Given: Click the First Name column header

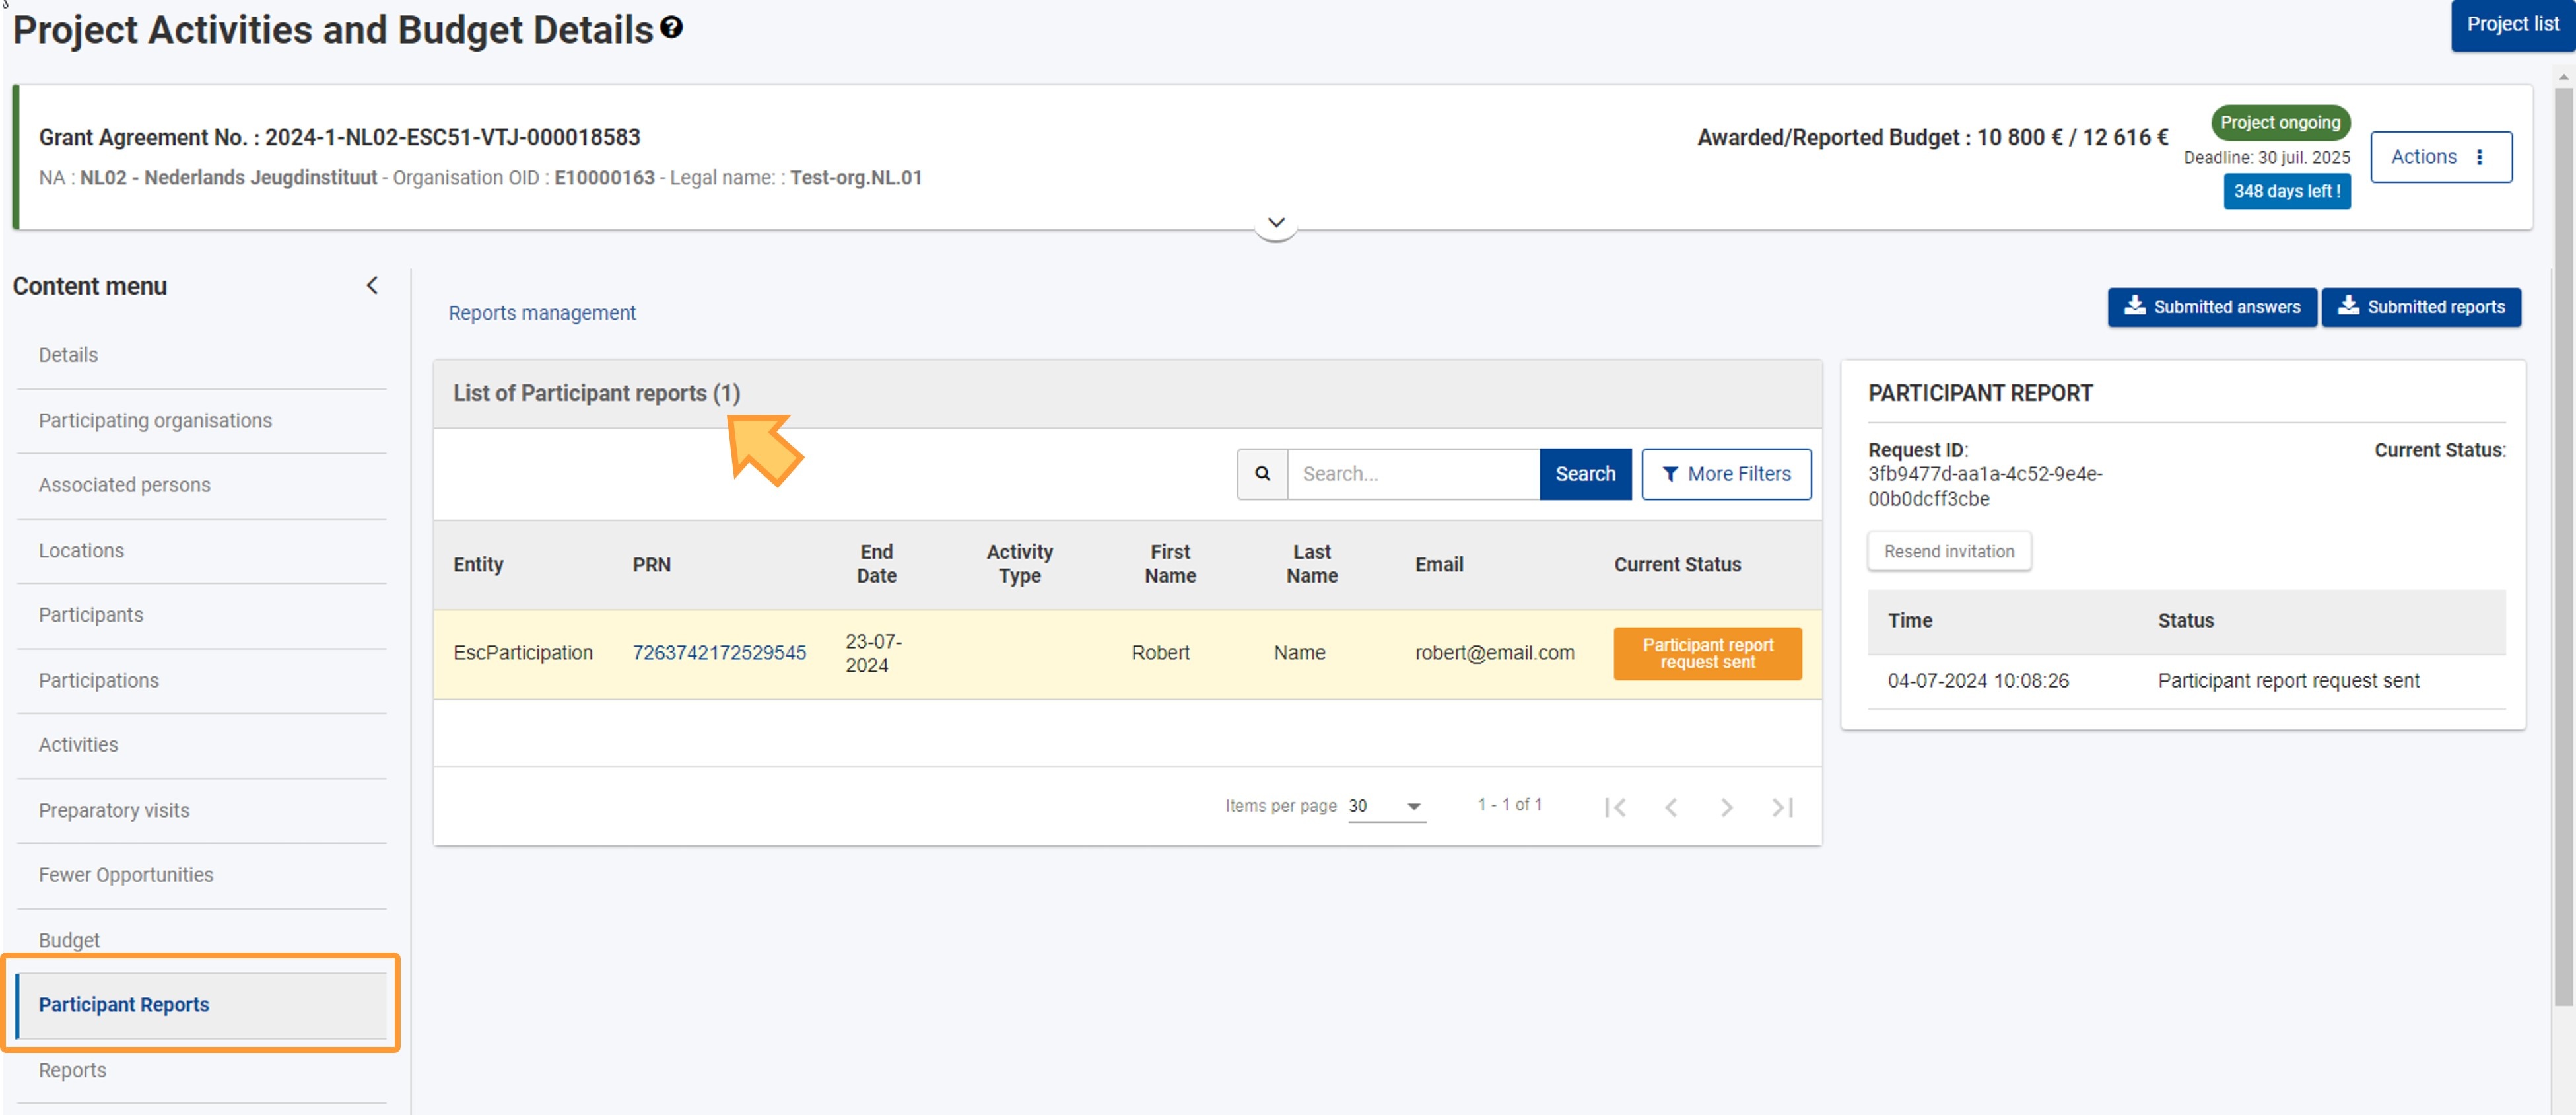Looking at the screenshot, I should point(1170,565).
